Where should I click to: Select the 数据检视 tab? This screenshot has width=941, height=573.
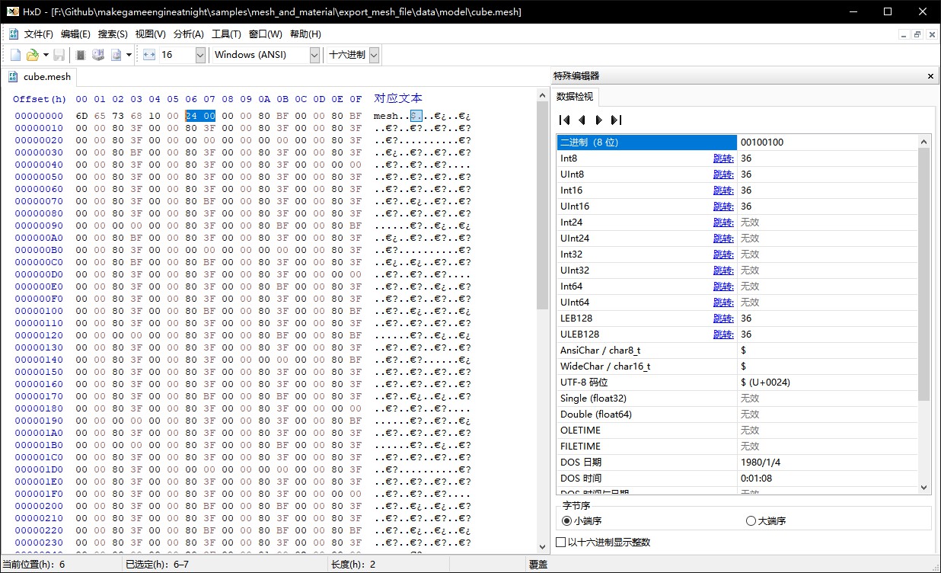575,97
